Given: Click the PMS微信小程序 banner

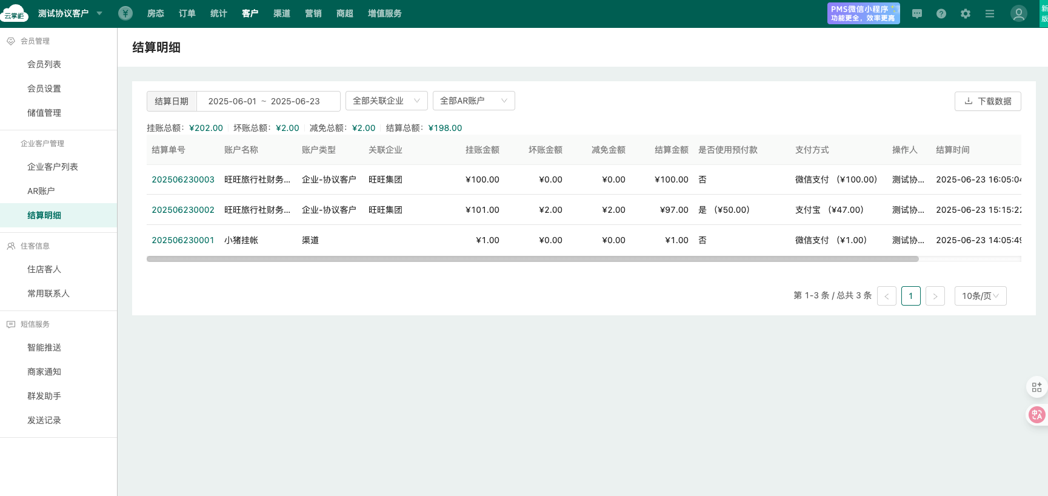Looking at the screenshot, I should click(x=864, y=13).
